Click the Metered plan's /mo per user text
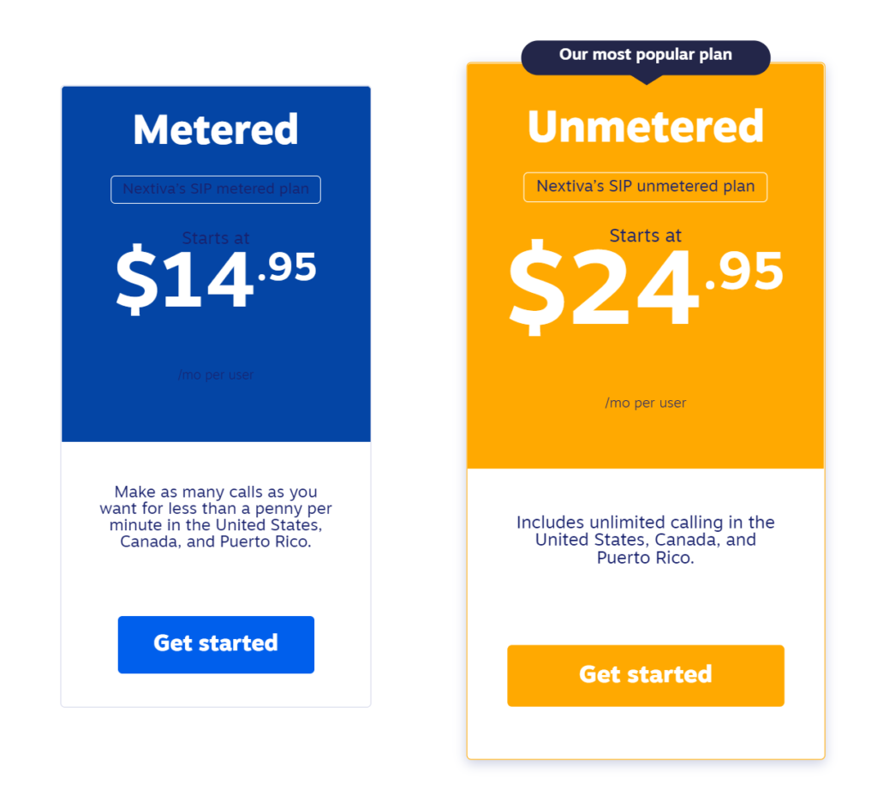Viewport: 877px width, 801px height. tap(216, 374)
